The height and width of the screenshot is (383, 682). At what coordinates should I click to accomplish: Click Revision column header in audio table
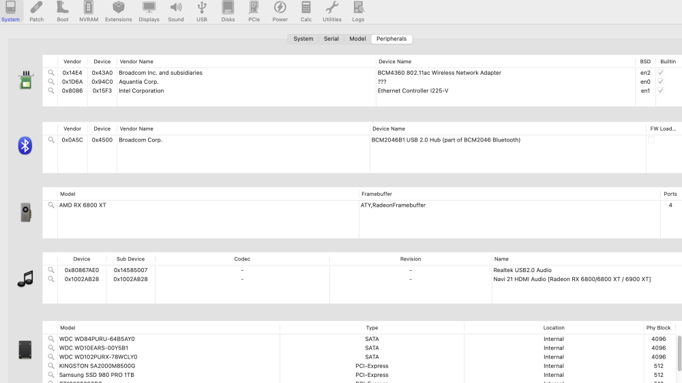point(411,259)
